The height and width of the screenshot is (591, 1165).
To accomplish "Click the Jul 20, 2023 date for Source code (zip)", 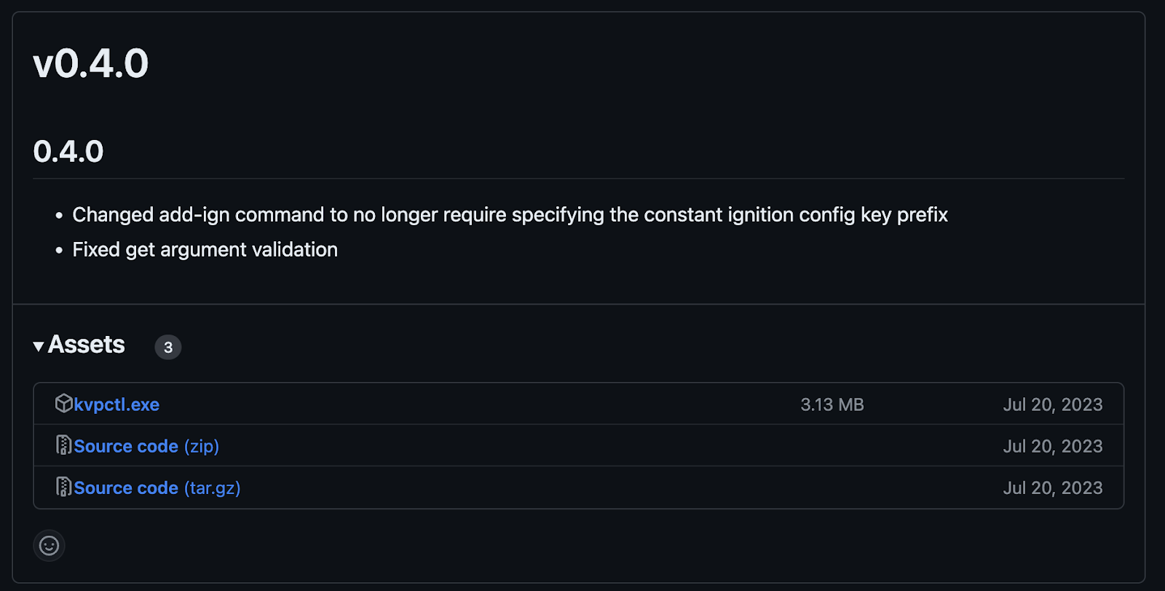I will [x=1053, y=446].
